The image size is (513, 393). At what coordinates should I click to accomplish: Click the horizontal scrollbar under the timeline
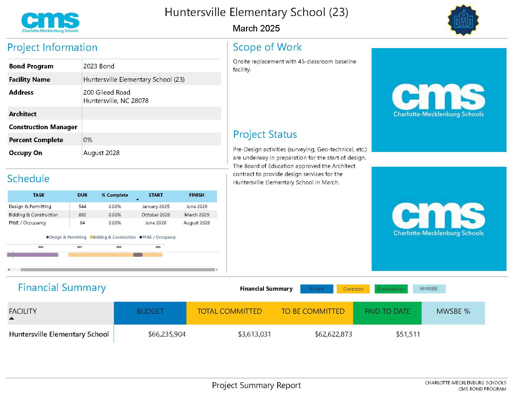click(x=118, y=270)
